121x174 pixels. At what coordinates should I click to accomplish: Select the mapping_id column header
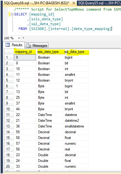(x=25, y=52)
